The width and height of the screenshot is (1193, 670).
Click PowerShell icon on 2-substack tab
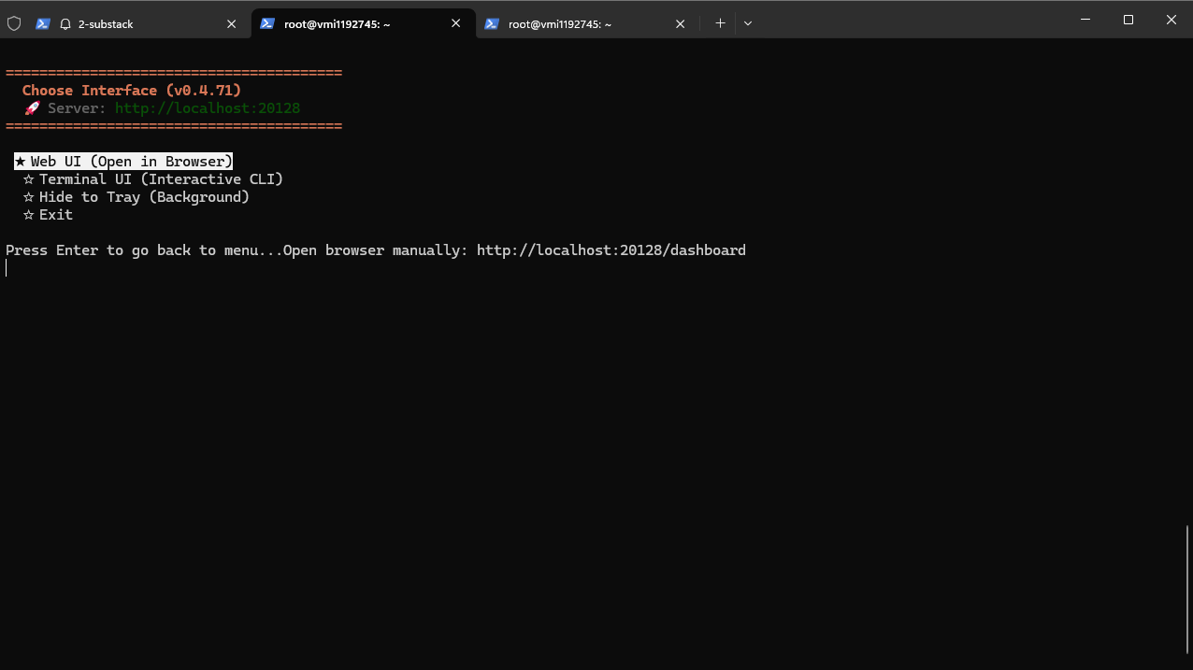point(43,24)
